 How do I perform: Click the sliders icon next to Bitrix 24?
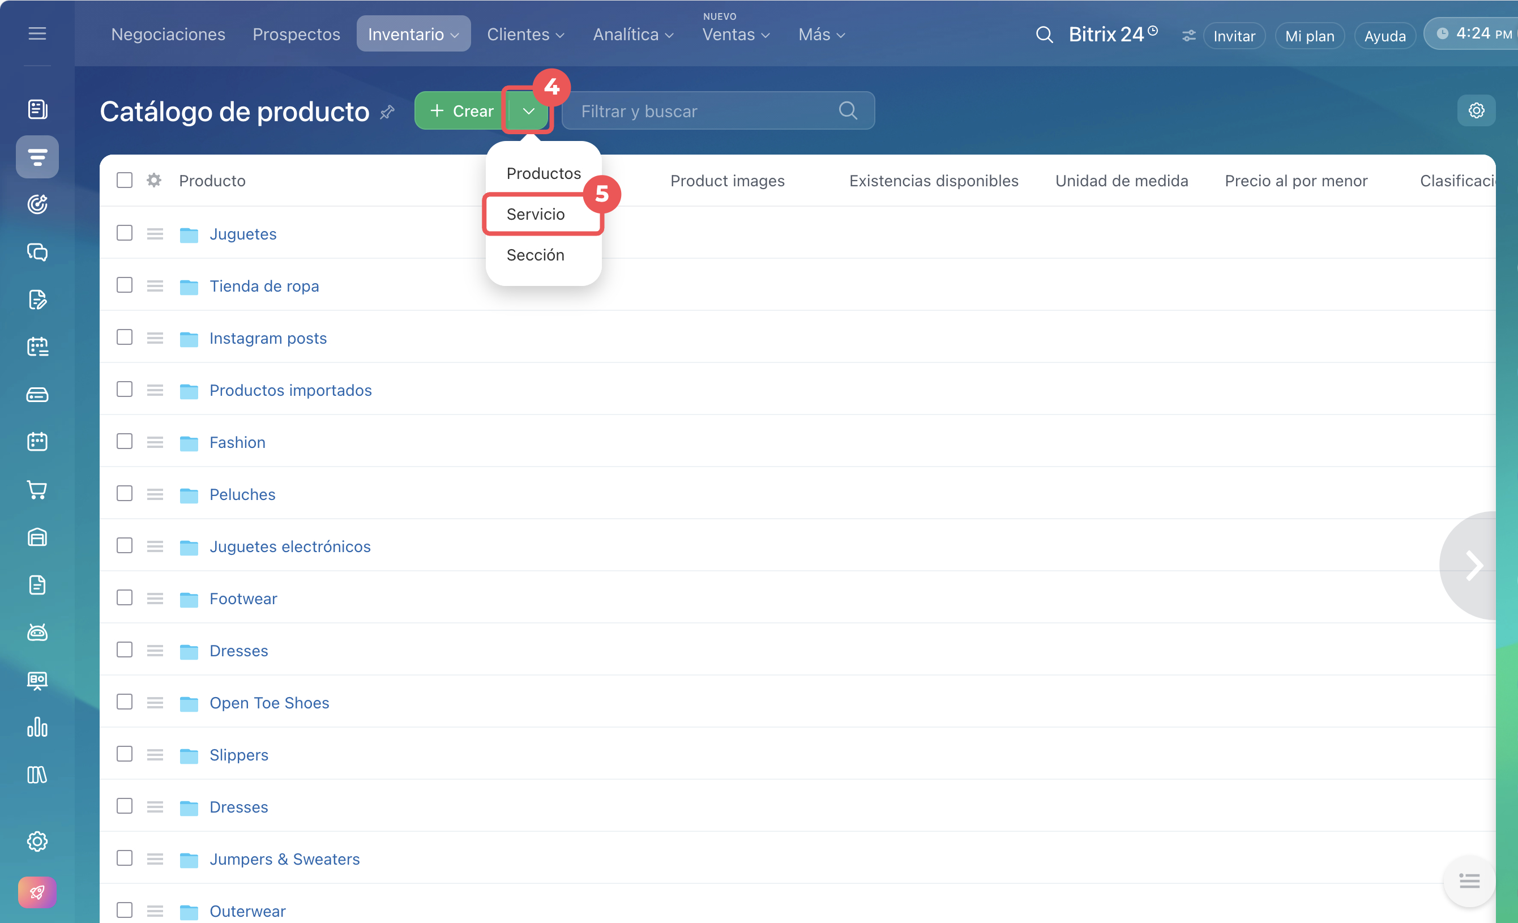pyautogui.click(x=1188, y=36)
